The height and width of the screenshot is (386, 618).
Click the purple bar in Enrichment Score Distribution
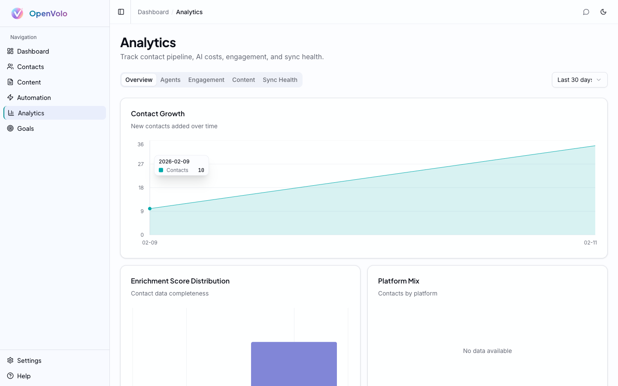coord(294,364)
